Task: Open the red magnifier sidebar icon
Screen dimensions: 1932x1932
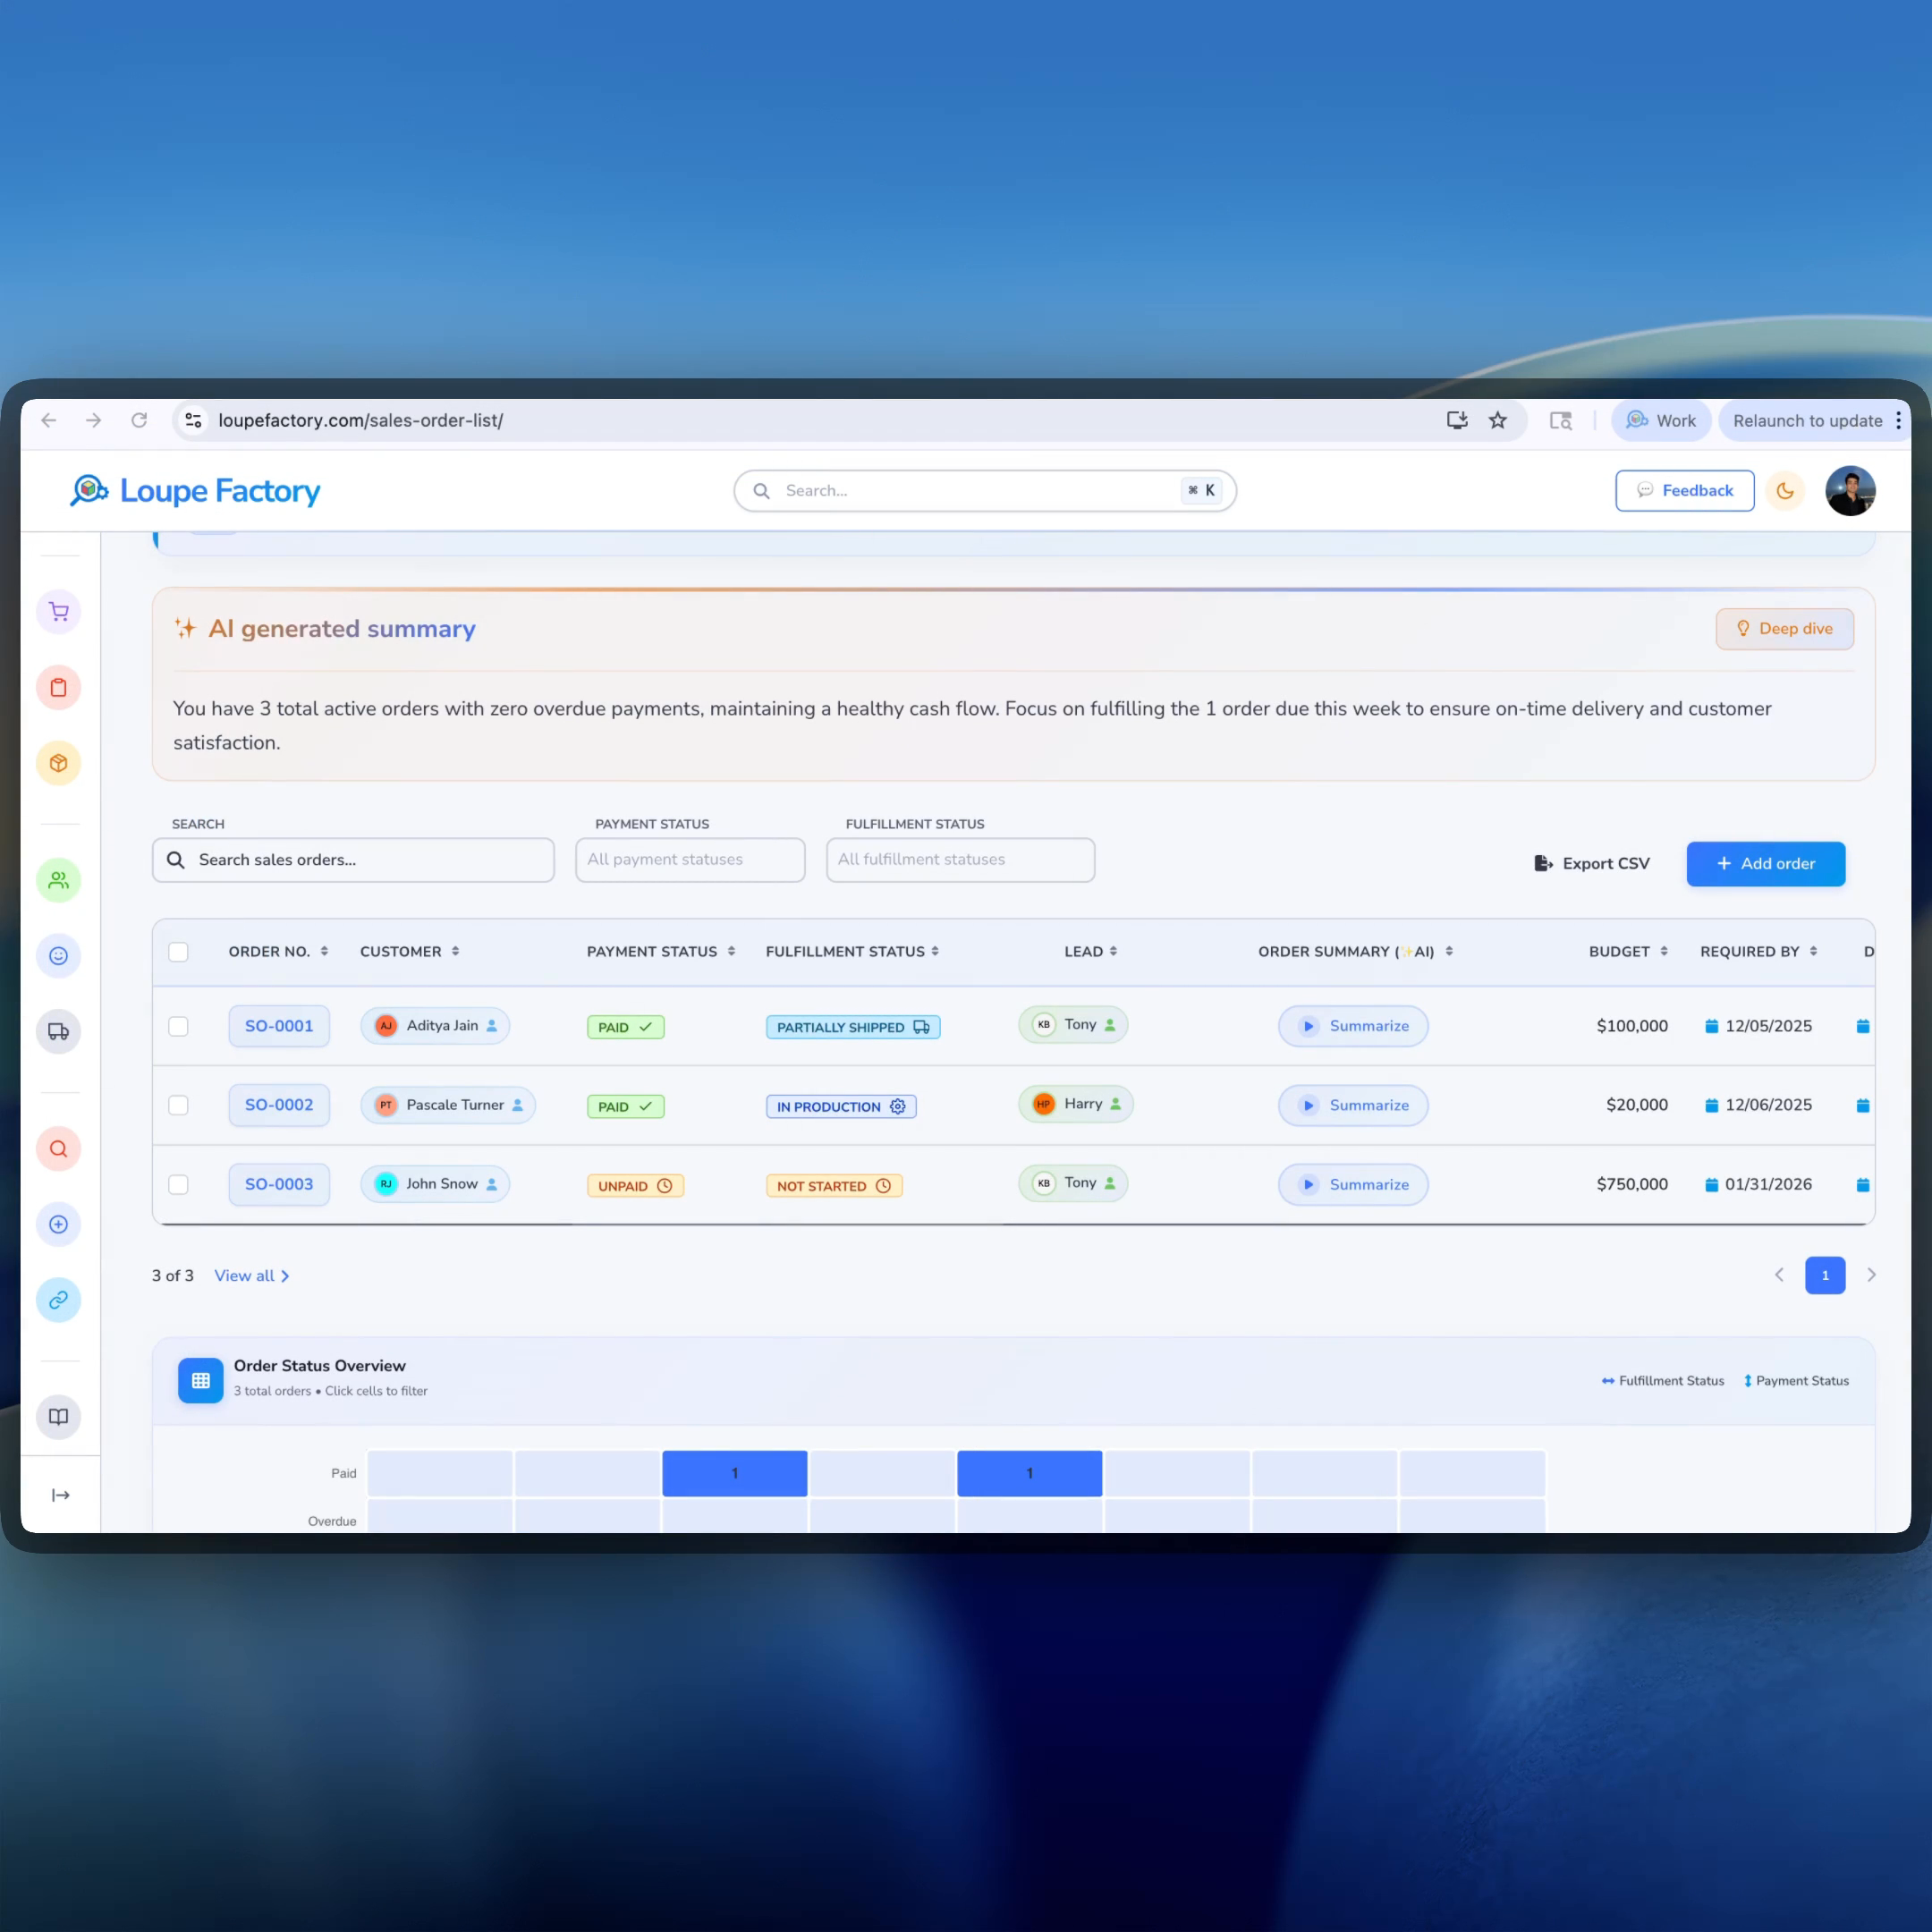Action: [59, 1149]
